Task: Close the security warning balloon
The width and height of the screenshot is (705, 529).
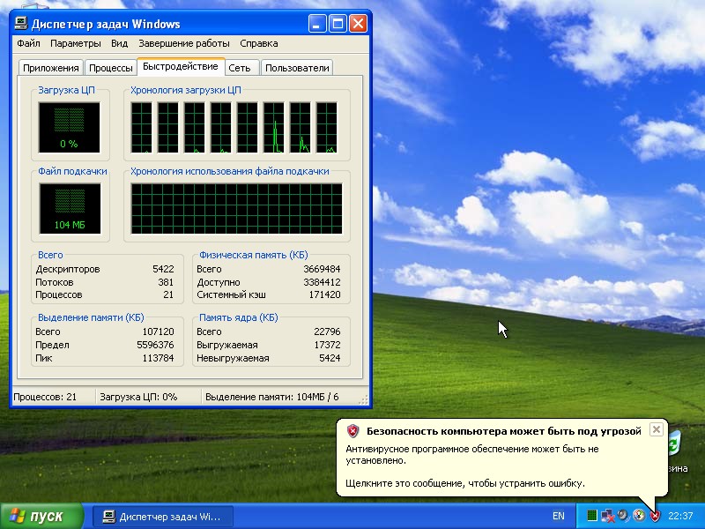Action: pos(656,429)
